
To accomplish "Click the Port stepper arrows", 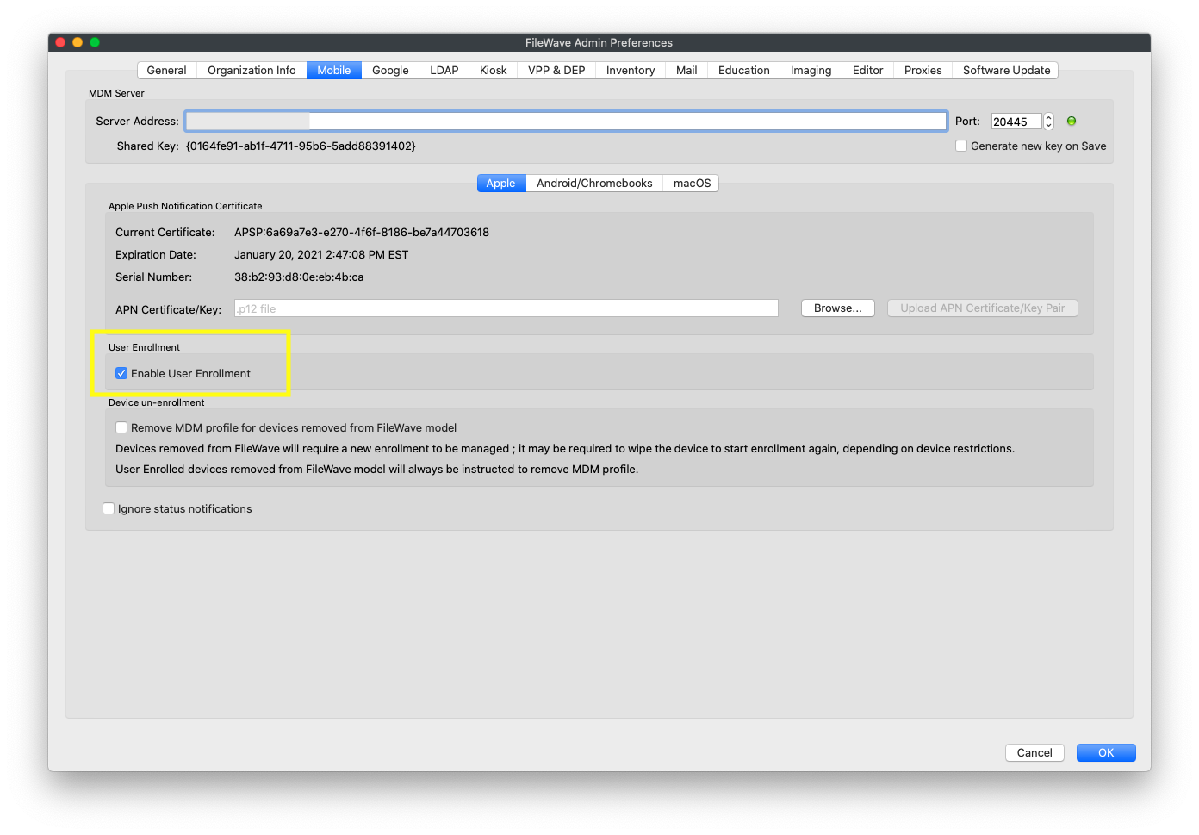I will (x=1048, y=122).
